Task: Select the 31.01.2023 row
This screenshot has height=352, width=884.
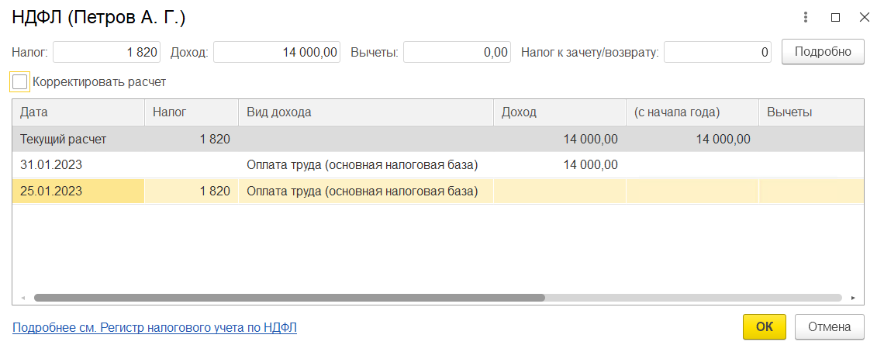Action: [x=51, y=165]
